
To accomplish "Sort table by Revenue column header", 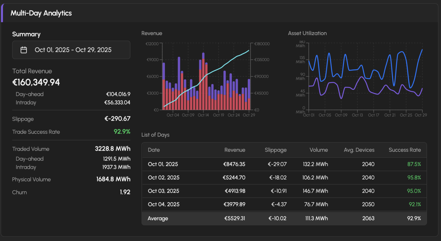I will click(x=235, y=150).
